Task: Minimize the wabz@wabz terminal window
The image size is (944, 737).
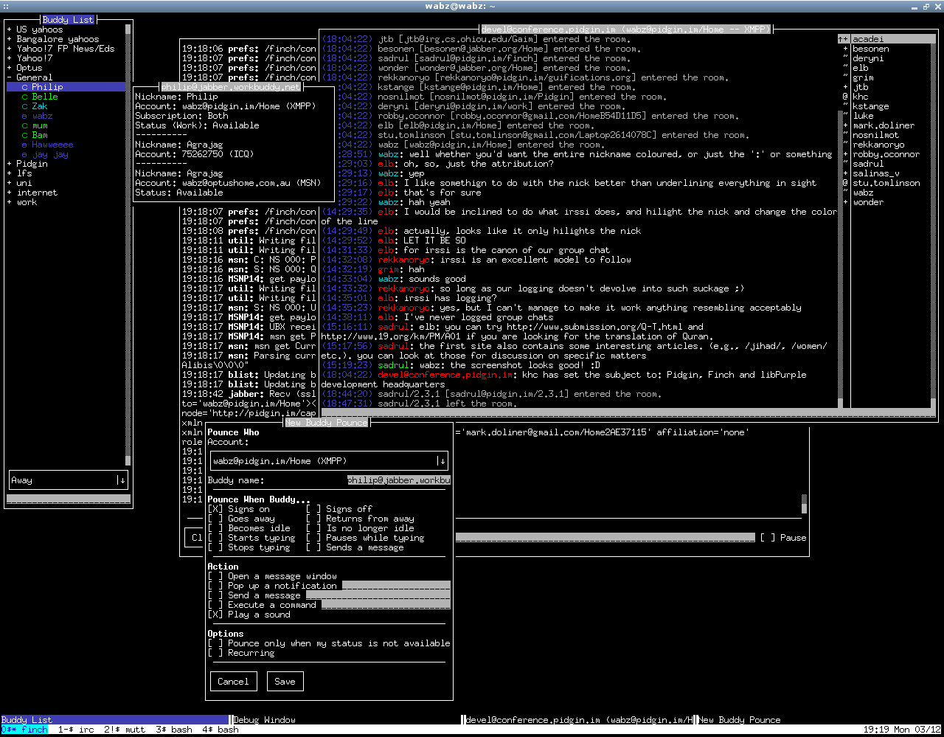Action: coord(914,6)
